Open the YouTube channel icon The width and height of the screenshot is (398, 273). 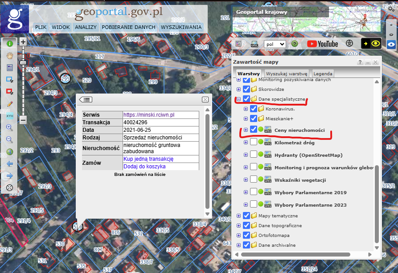[322, 44]
